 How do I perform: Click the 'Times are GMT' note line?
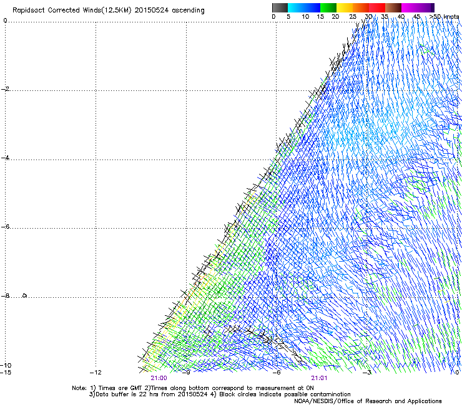click(x=193, y=388)
